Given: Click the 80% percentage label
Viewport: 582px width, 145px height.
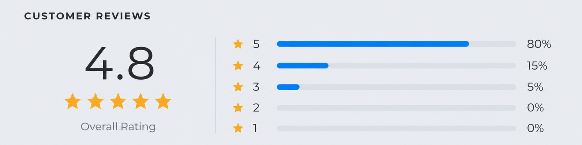Looking at the screenshot, I should coord(539,44).
